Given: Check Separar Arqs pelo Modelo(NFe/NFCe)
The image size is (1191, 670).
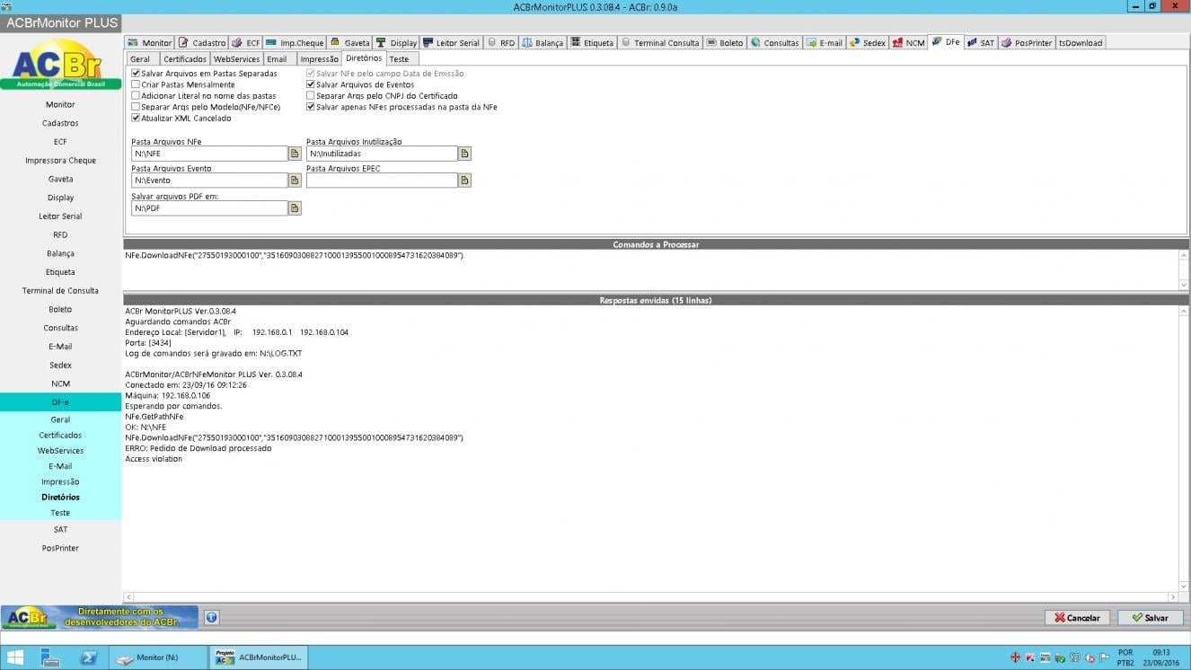Looking at the screenshot, I should pyautogui.click(x=206, y=107).
